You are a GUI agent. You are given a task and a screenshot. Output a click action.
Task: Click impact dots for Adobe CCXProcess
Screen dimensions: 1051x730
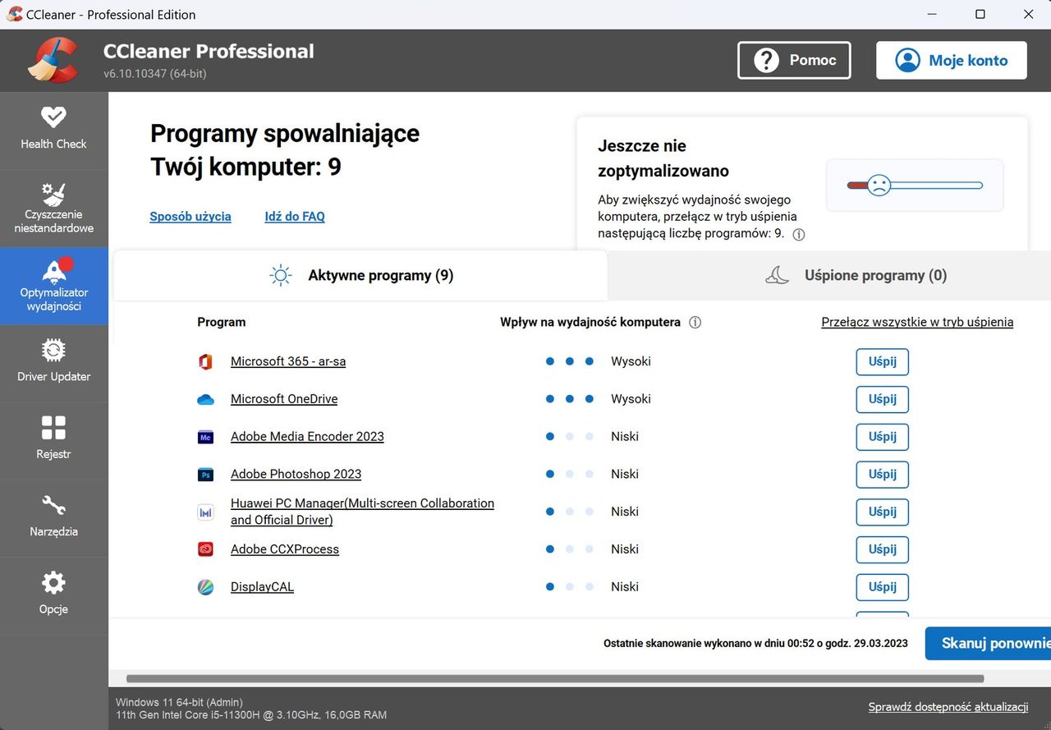[569, 549]
